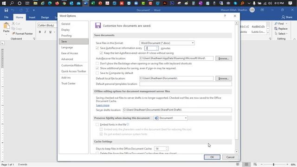Open Task View on taskbar

pos(27,3)
